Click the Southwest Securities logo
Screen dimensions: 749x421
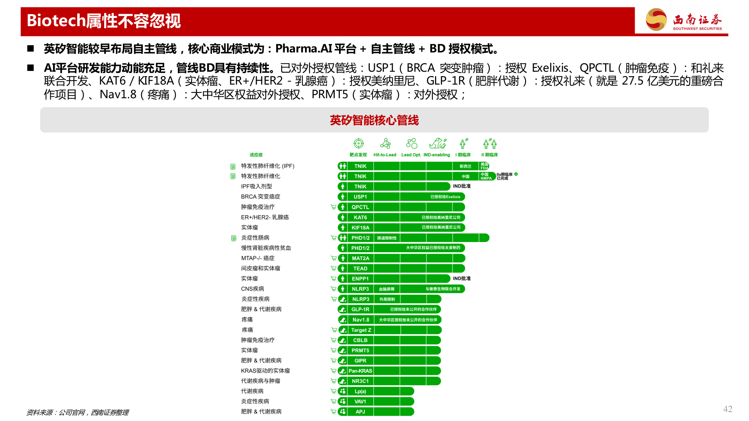click(x=684, y=20)
